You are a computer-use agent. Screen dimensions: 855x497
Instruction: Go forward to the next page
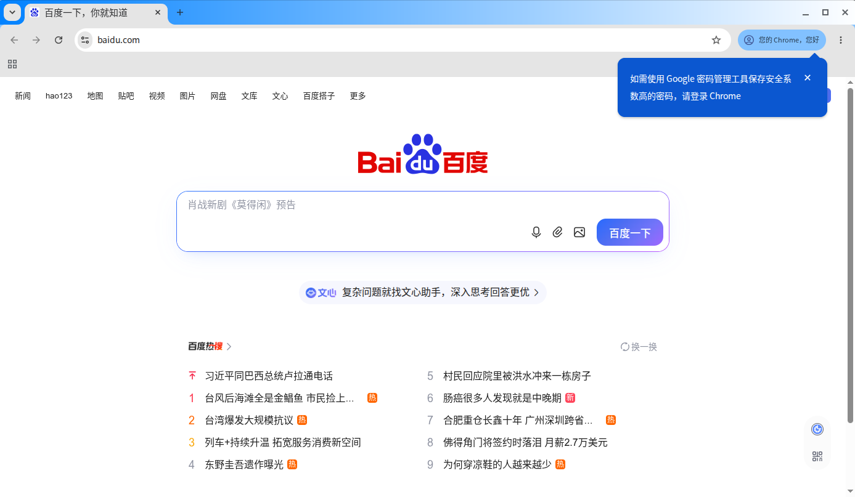point(36,40)
